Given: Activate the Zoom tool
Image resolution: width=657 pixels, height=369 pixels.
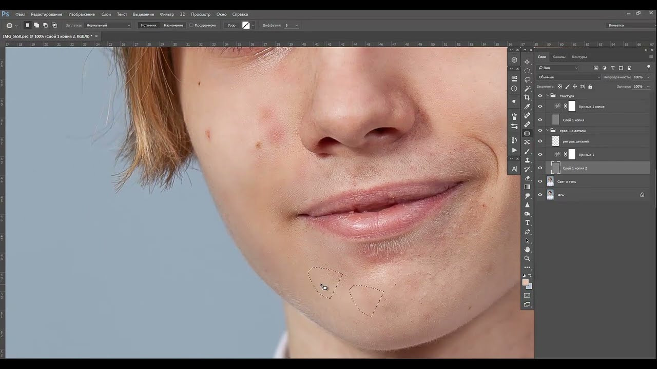Looking at the screenshot, I should pos(527,259).
